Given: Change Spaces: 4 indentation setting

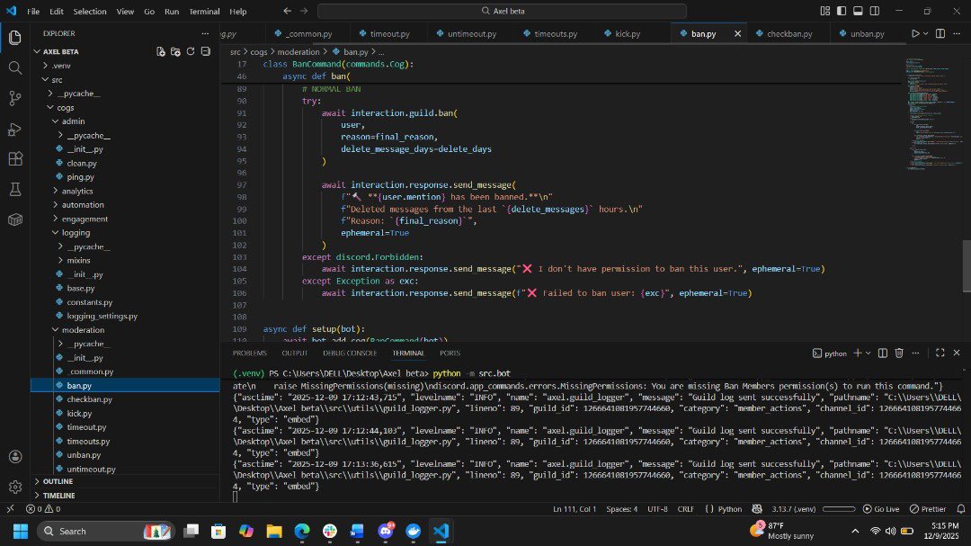Looking at the screenshot, I should click(x=622, y=509).
